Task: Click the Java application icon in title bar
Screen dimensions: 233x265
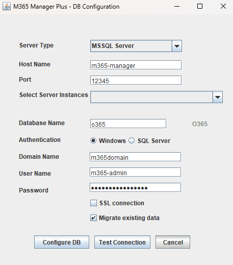Action: point(7,7)
